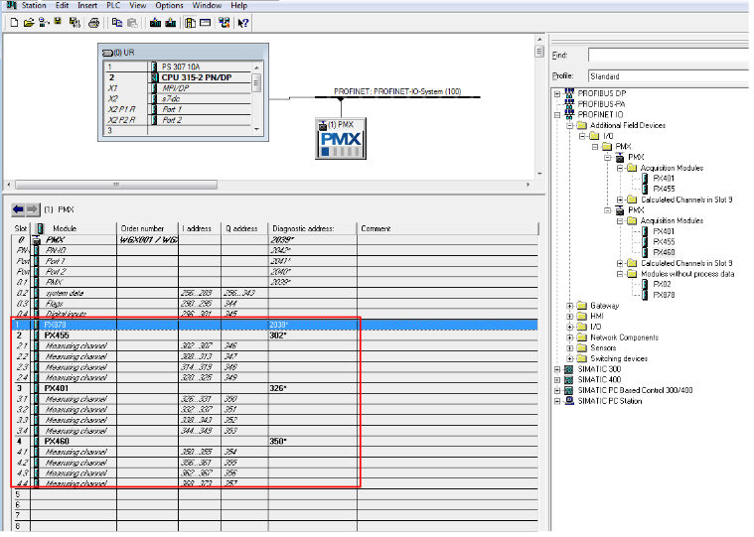This screenshot has height=537, width=754.
Task: Collapse Modules without process data folder
Action: 620,274
